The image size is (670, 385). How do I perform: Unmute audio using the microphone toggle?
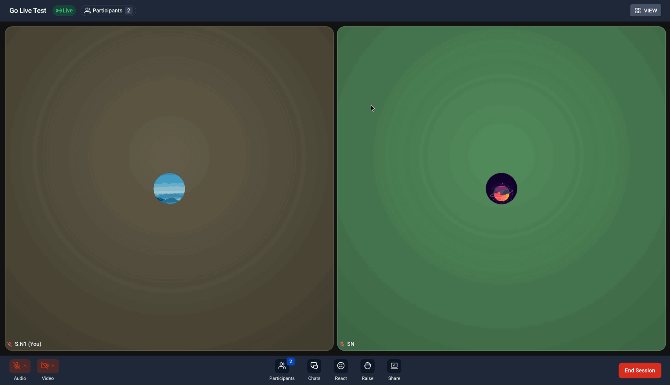click(x=17, y=365)
